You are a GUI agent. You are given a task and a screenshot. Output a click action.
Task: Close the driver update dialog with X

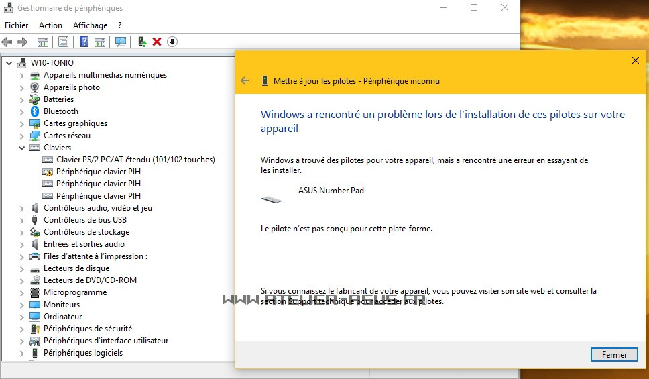tap(636, 60)
